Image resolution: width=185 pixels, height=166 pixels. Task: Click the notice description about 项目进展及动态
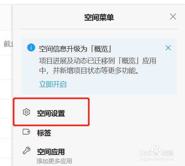(98, 66)
